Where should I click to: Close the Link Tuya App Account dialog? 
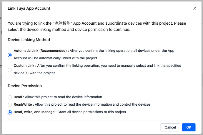pos(195,9)
